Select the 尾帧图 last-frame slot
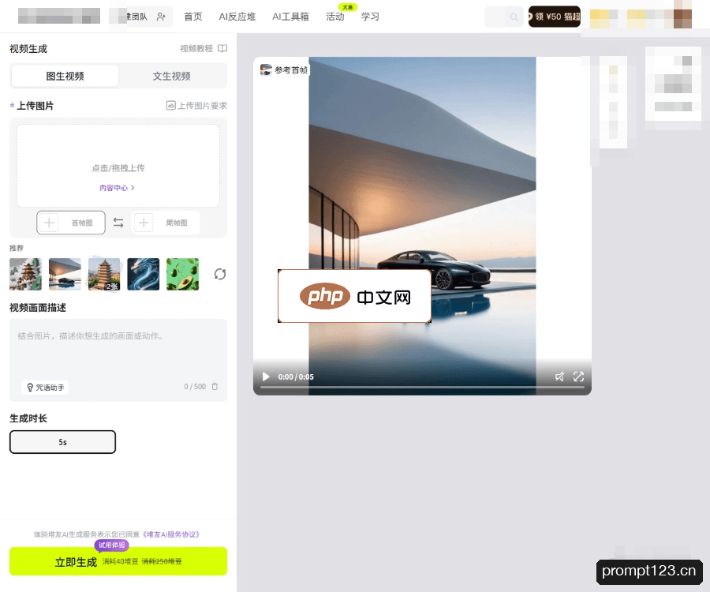This screenshot has width=710, height=592. tap(166, 223)
